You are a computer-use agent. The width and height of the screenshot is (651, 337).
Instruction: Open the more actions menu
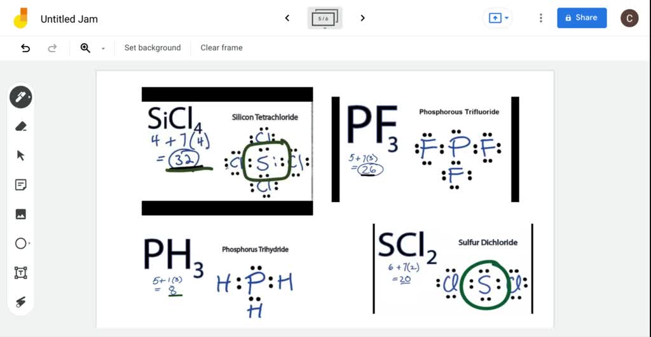541,18
